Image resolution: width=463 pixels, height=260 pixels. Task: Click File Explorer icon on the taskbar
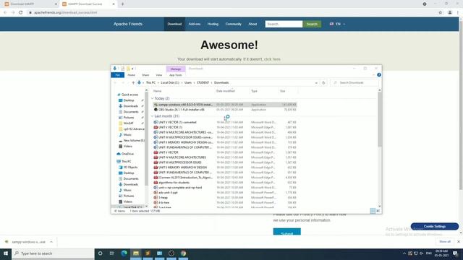point(136,253)
